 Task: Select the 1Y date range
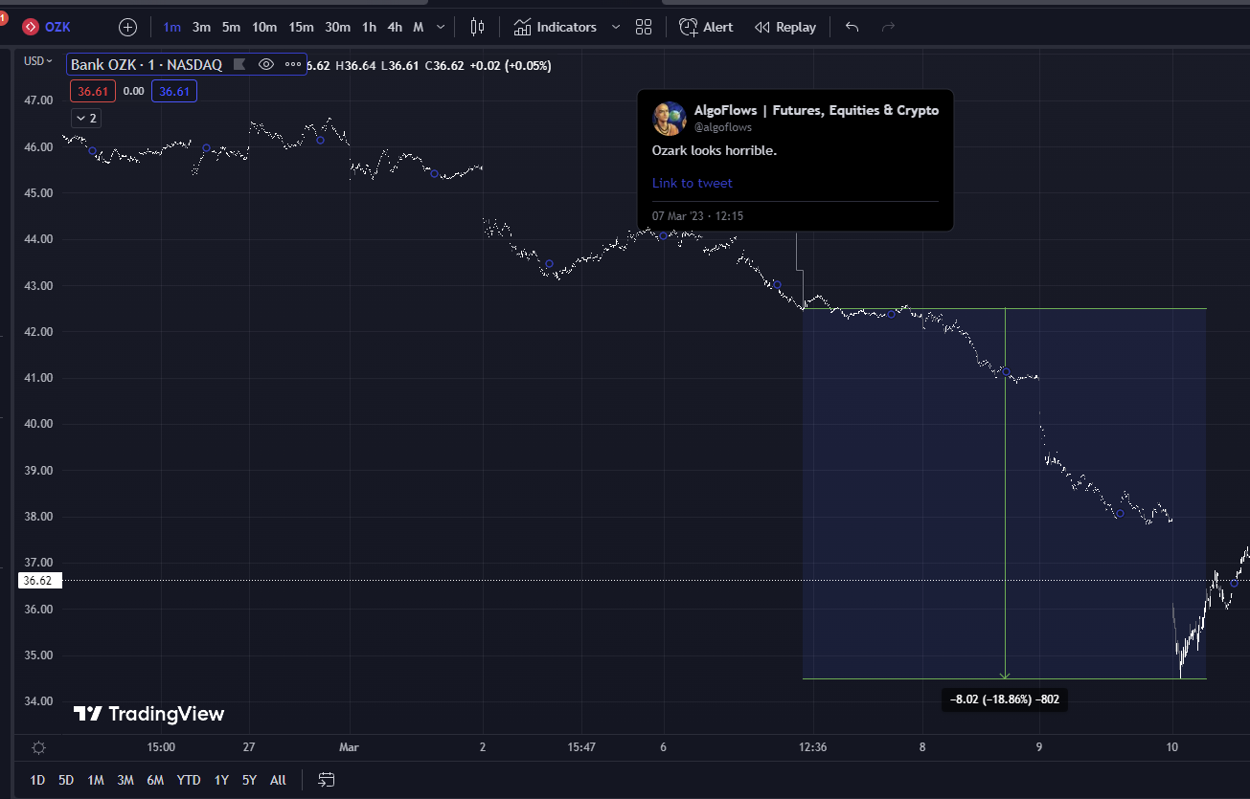[221, 780]
